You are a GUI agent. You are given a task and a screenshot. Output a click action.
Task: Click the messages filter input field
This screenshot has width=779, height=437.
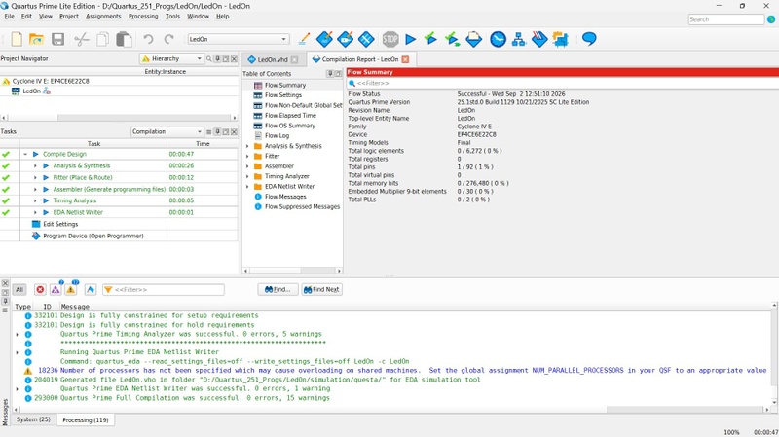[x=164, y=289]
